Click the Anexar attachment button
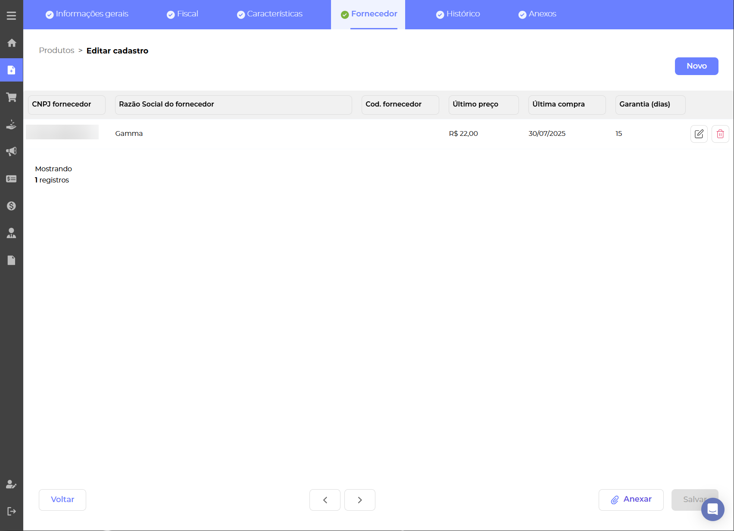Screen dimensions: 734x531 point(631,500)
